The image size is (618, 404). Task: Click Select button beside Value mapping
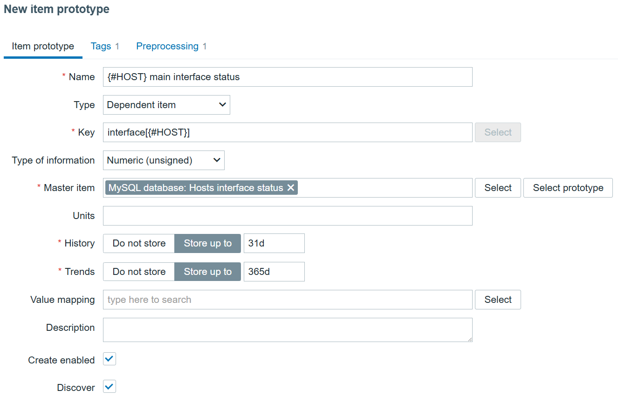coord(498,300)
